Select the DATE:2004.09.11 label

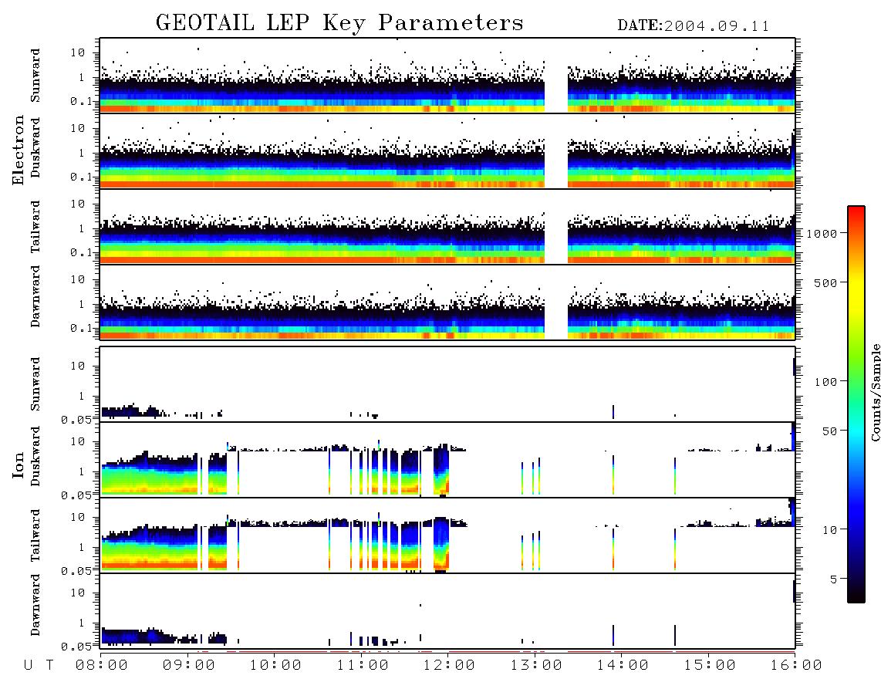[x=694, y=26]
